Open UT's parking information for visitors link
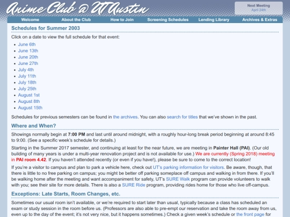The height and width of the screenshot is (217, 290). 189,167
